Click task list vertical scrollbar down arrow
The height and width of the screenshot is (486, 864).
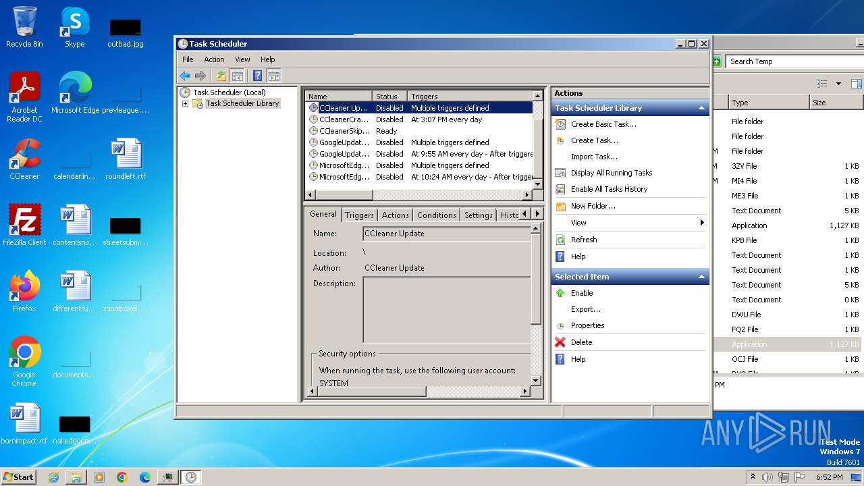[538, 184]
